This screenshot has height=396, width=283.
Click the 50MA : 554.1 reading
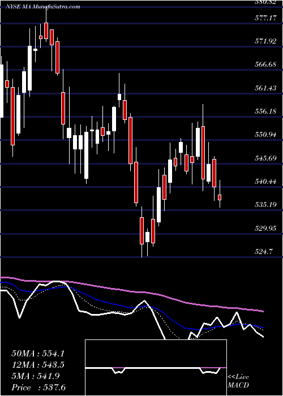[38, 354]
